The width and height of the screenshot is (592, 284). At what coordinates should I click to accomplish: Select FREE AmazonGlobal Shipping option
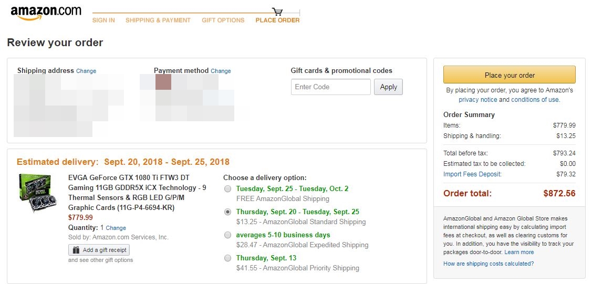227,189
